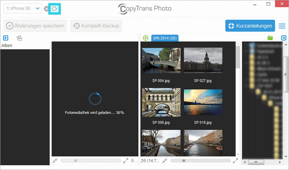Click folder tree scroll left arrow
Screen dimensions: 289x170
pyautogui.click(x=245, y=162)
